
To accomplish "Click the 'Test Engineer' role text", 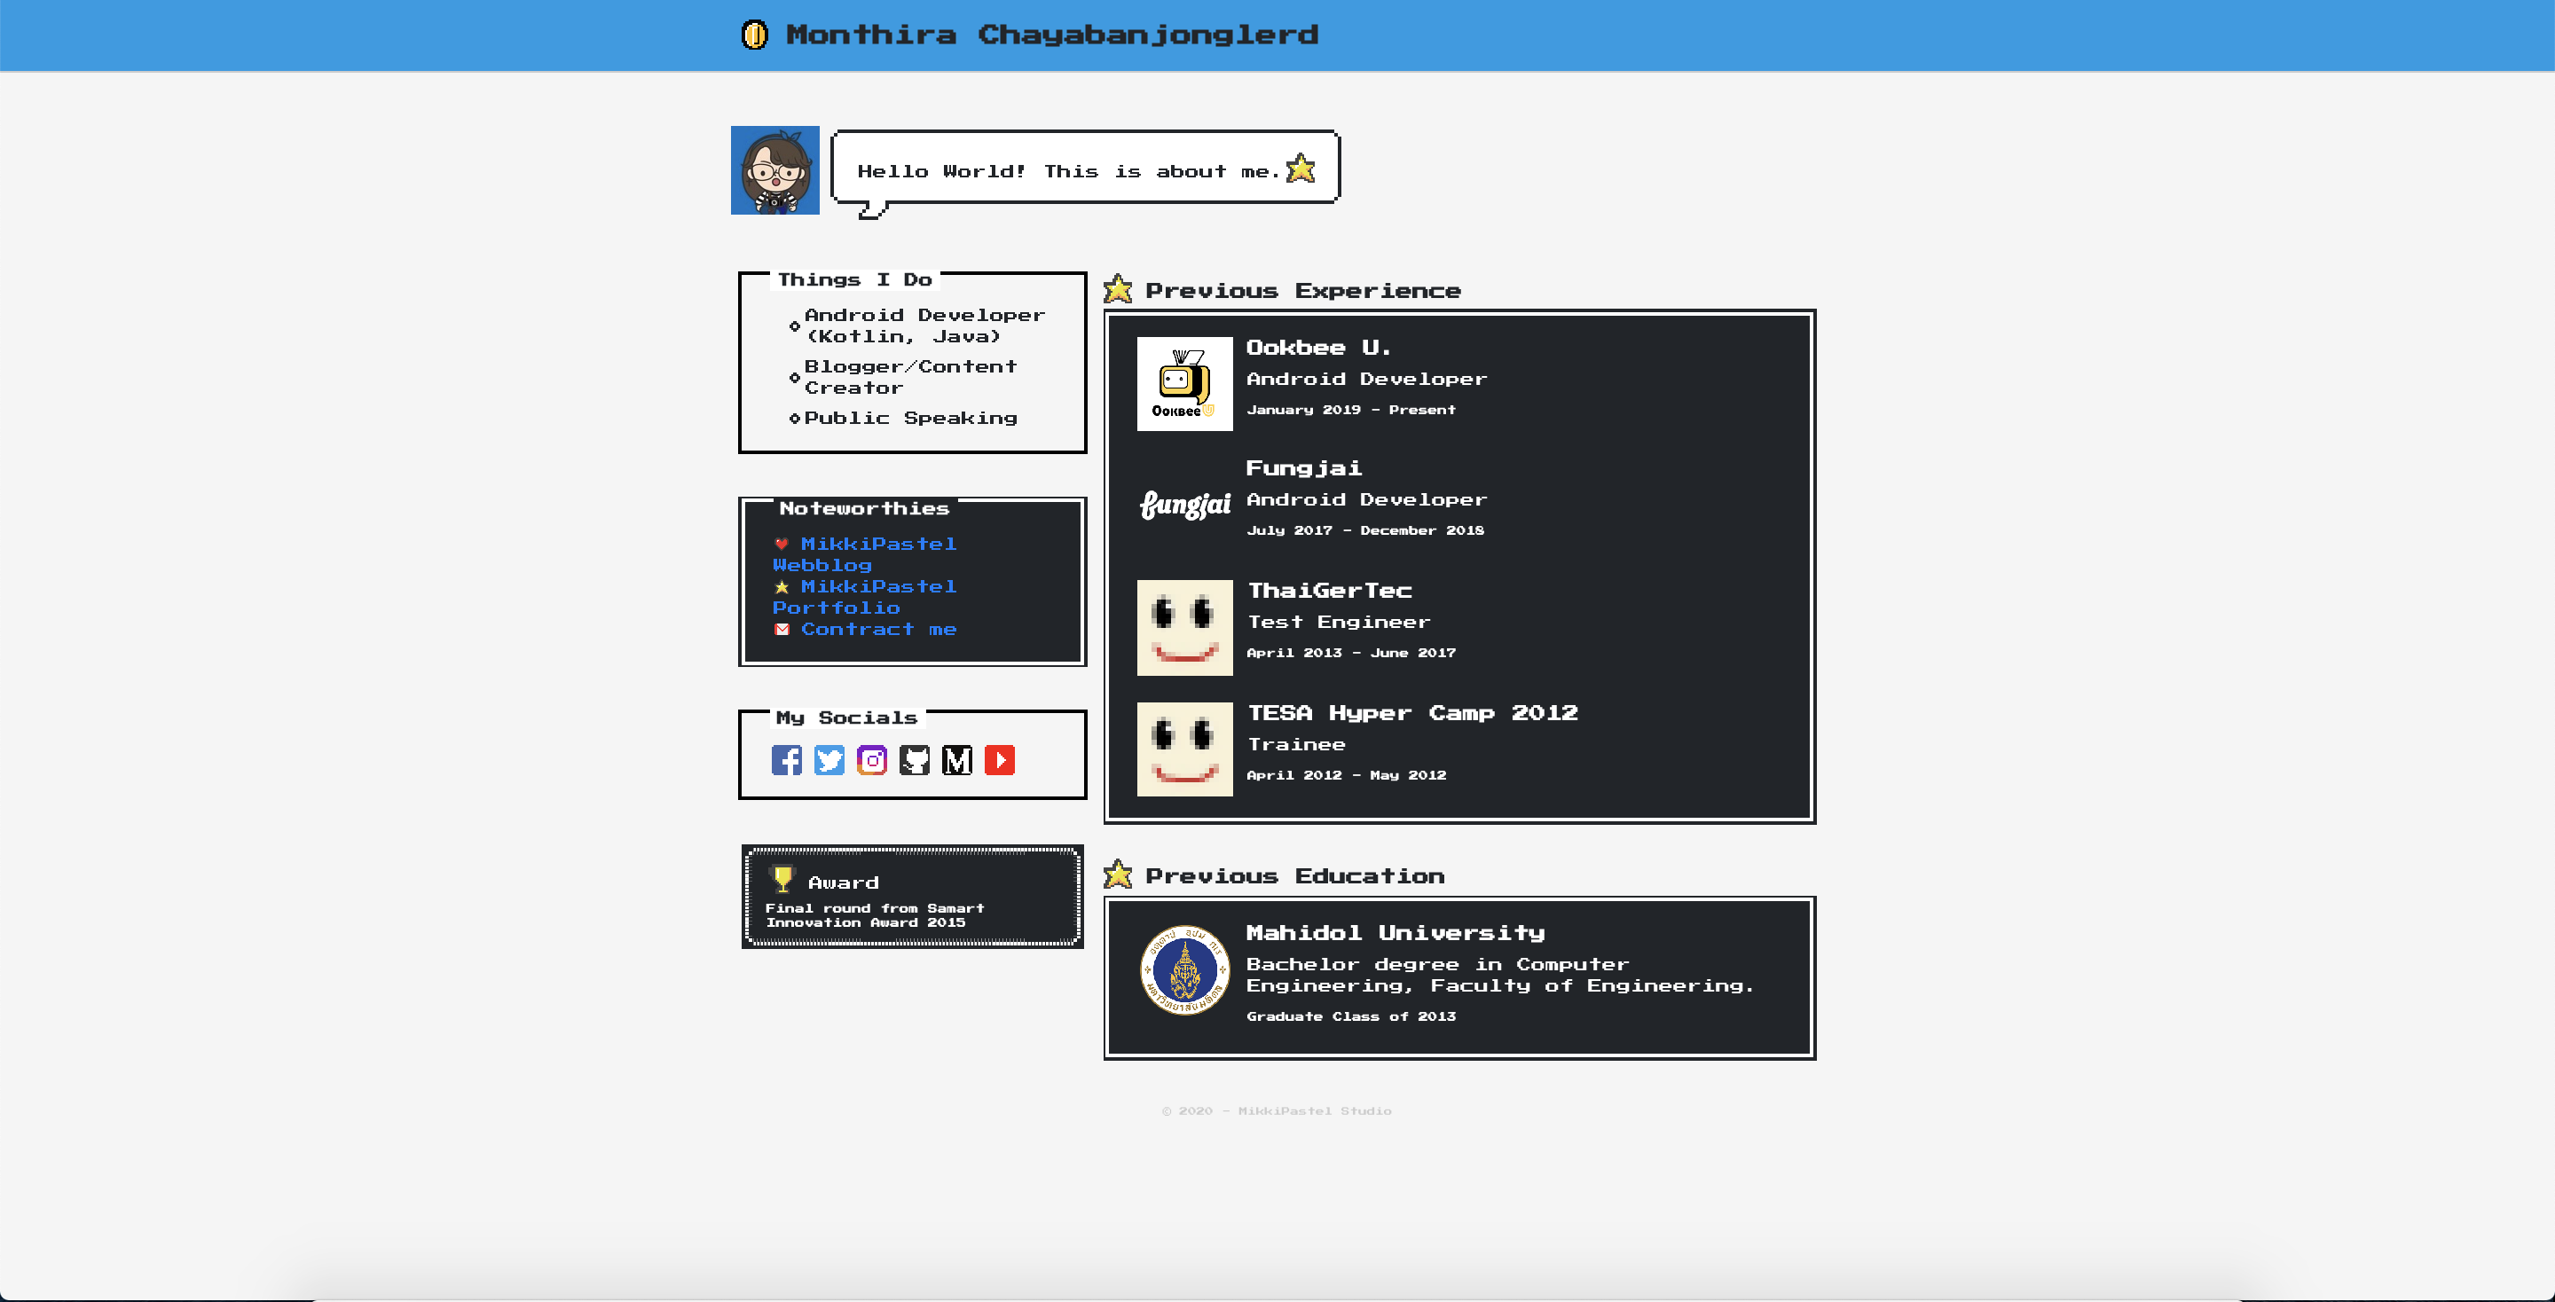I will tap(1339, 622).
